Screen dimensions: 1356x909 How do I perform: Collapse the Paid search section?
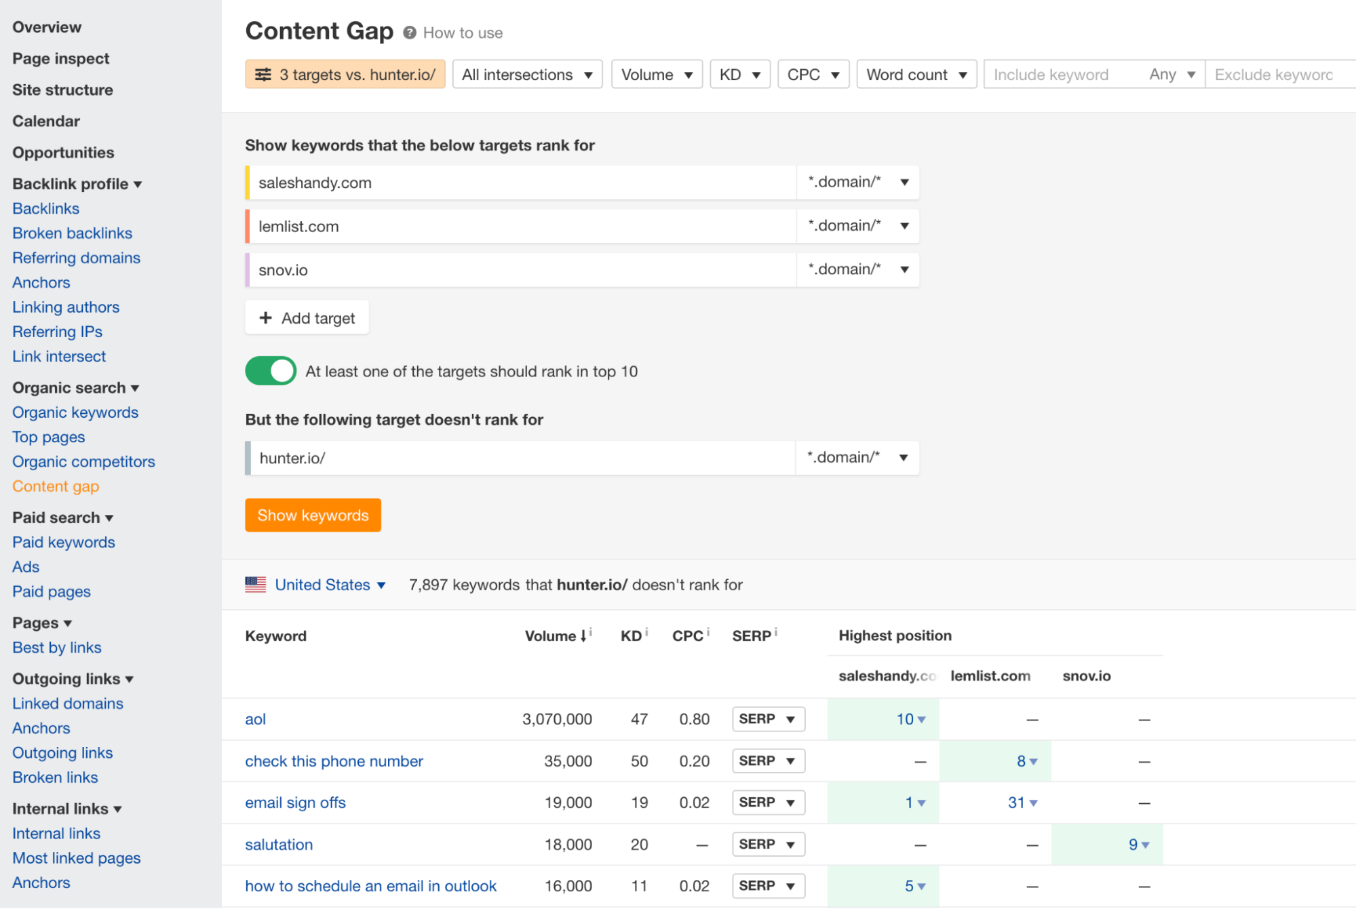pos(63,518)
